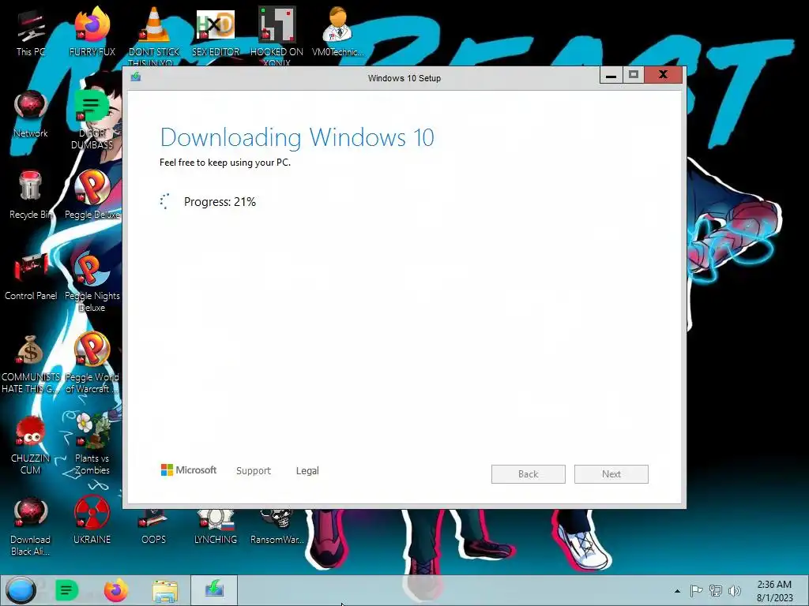The height and width of the screenshot is (606, 809).
Task: Open the This PC desktop icon
Action: pos(31,33)
